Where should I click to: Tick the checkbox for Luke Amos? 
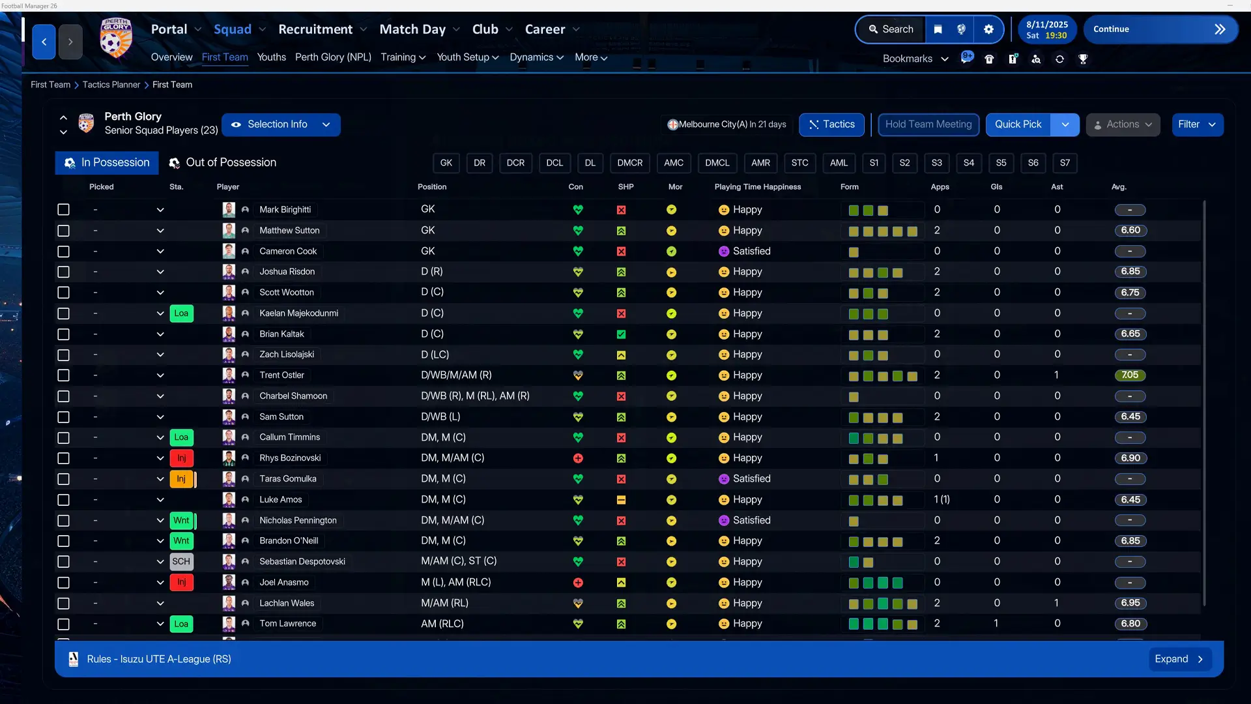pyautogui.click(x=63, y=500)
